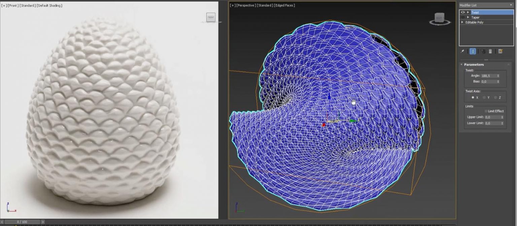Open Default Shading menu in Front viewport
Viewport: 517px width, 226px height.
click(x=49, y=6)
